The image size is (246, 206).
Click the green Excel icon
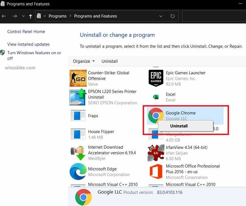click(x=156, y=97)
